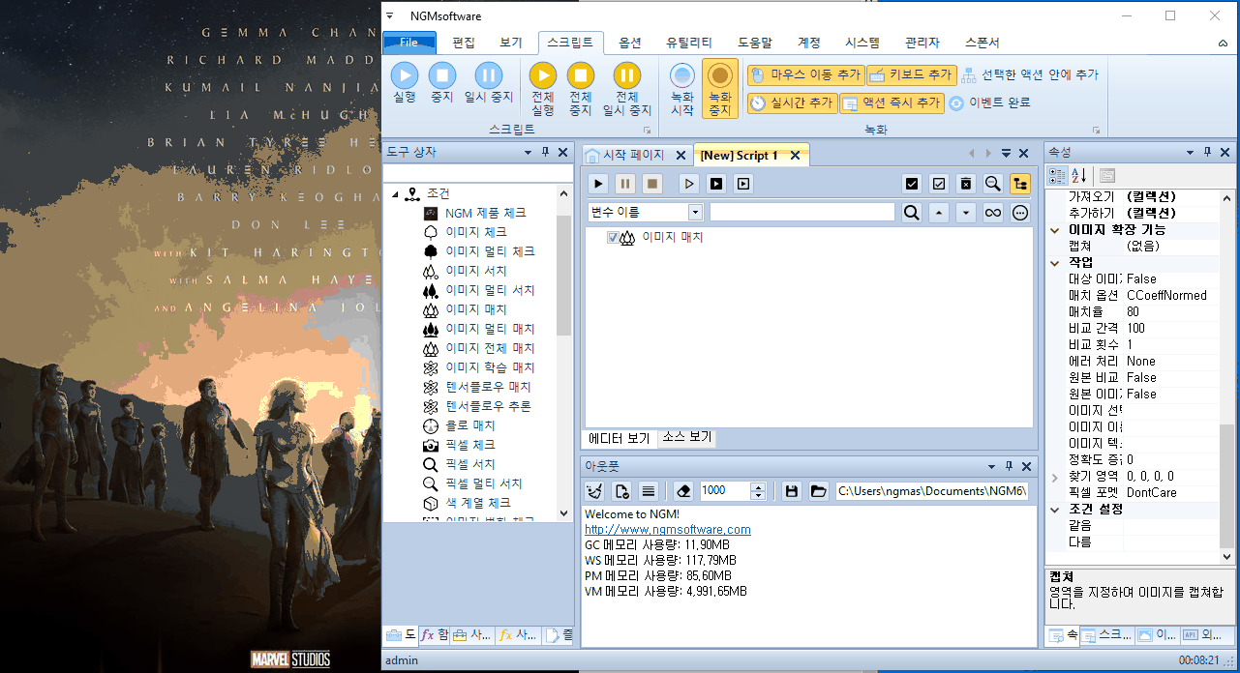
Task: Click the 일시 중지 pause ribbon button
Action: tap(489, 83)
